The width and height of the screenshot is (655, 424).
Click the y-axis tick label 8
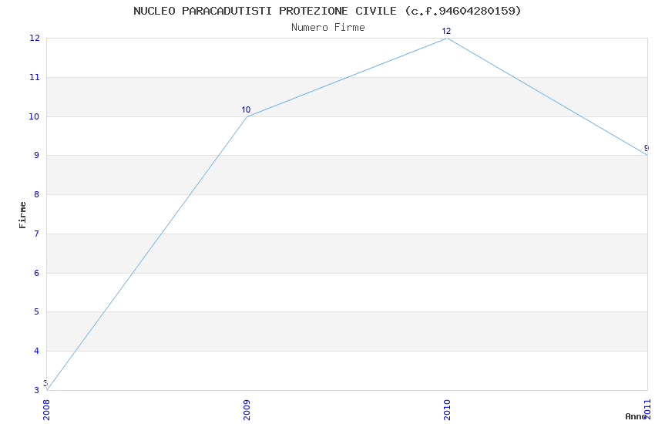37,195
